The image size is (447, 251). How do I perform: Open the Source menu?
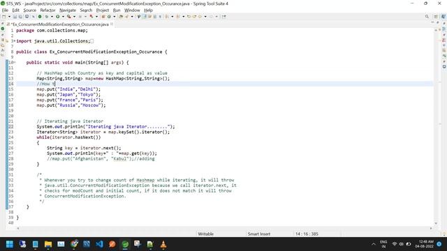pyautogui.click(x=29, y=10)
